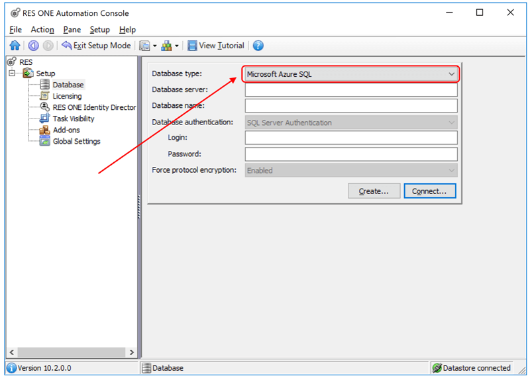Select Setup node in tree

pos(46,73)
